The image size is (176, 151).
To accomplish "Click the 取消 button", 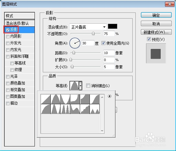I will point(156,24).
